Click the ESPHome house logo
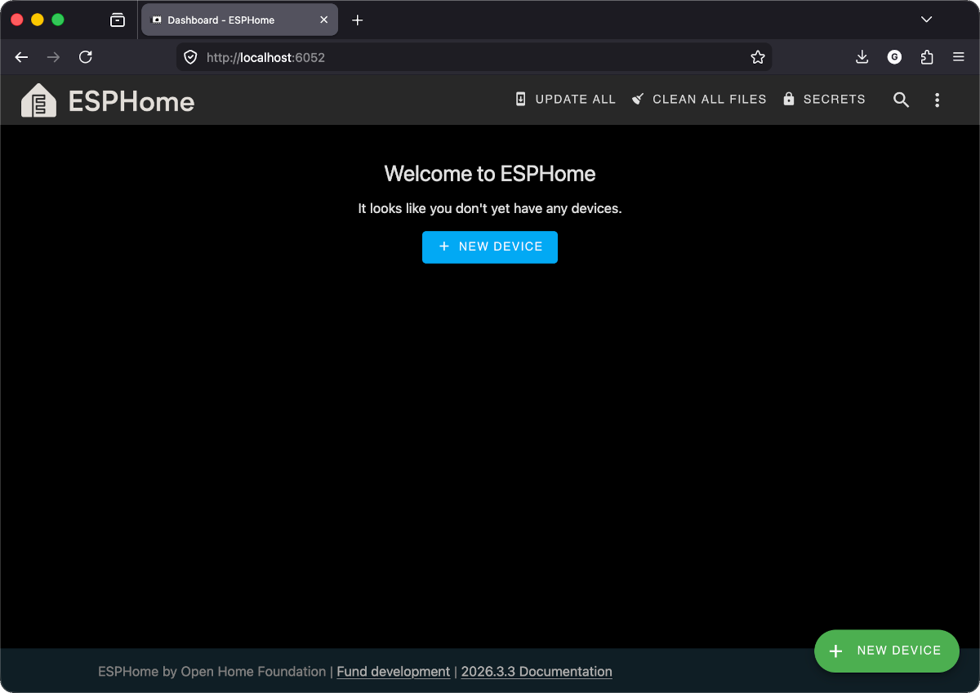The width and height of the screenshot is (980, 693). click(38, 100)
